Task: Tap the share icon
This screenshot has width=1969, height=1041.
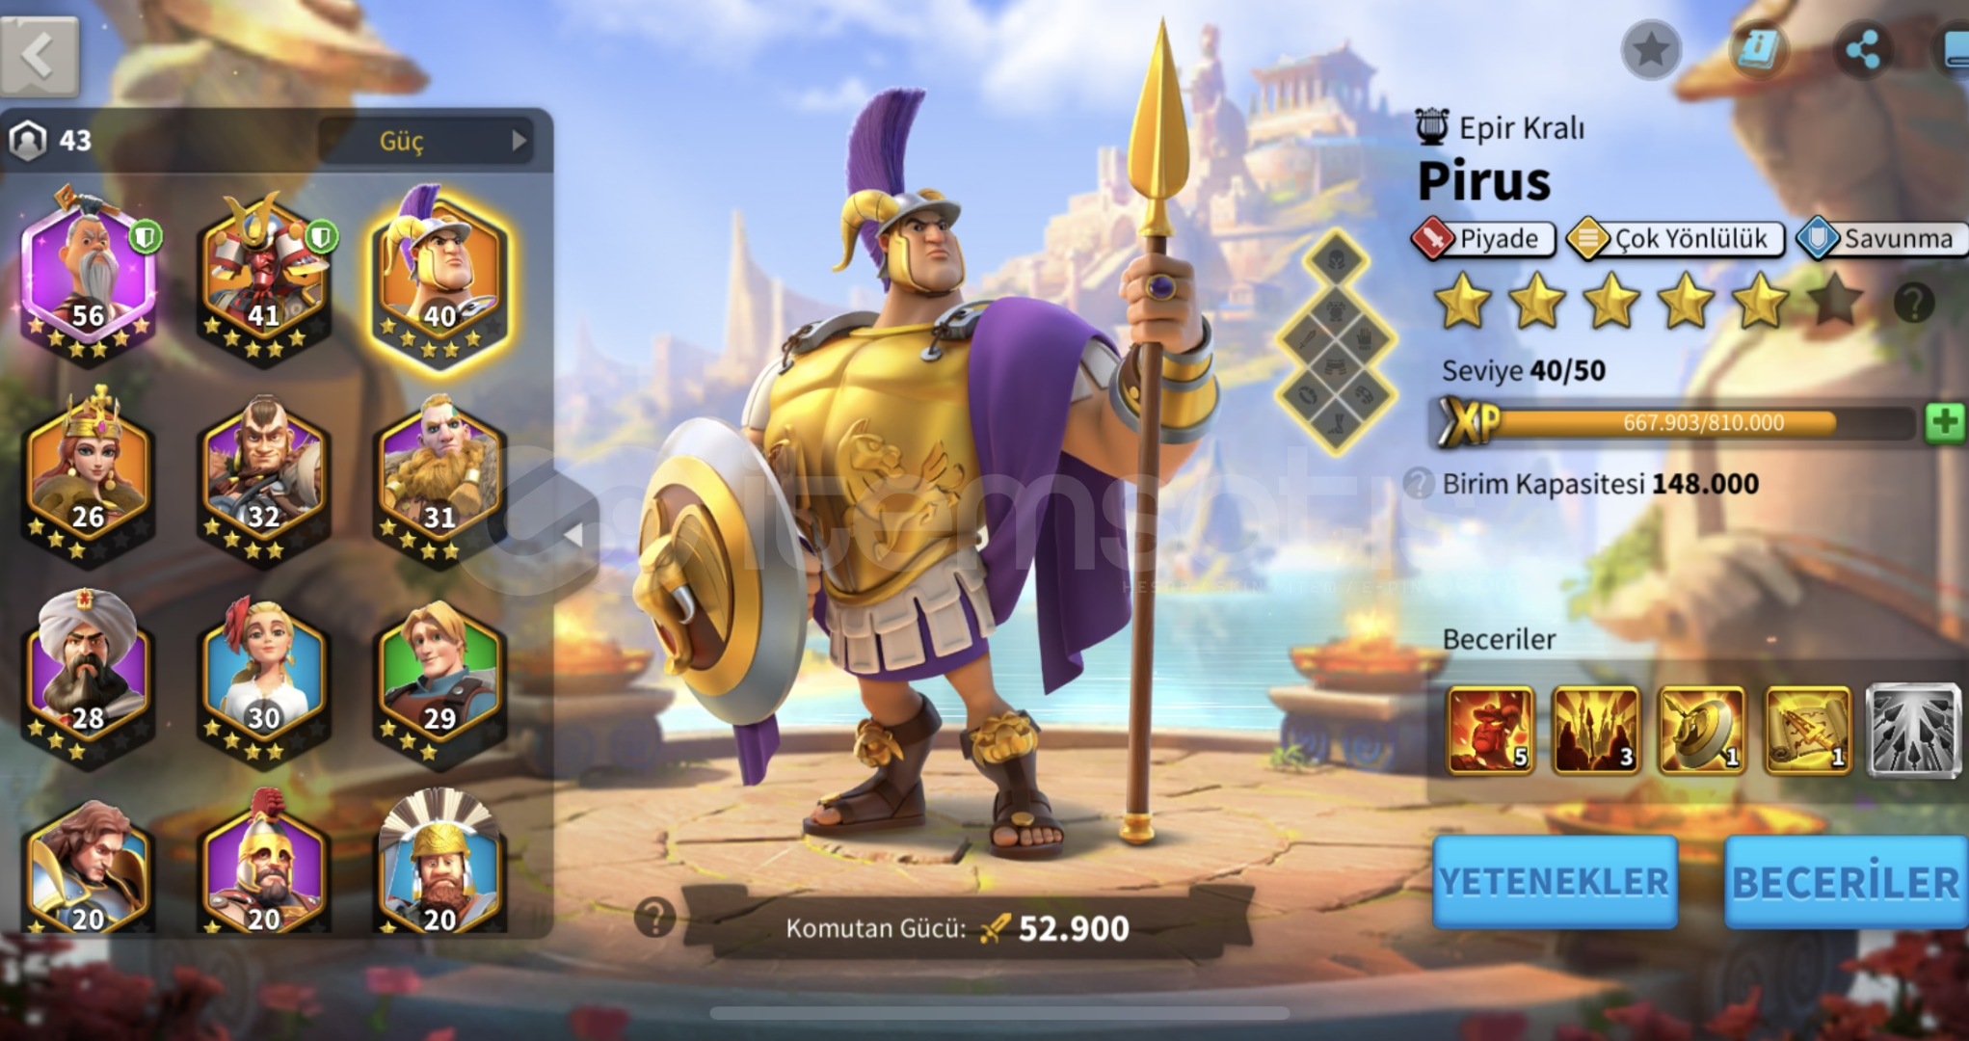Action: tap(1862, 49)
